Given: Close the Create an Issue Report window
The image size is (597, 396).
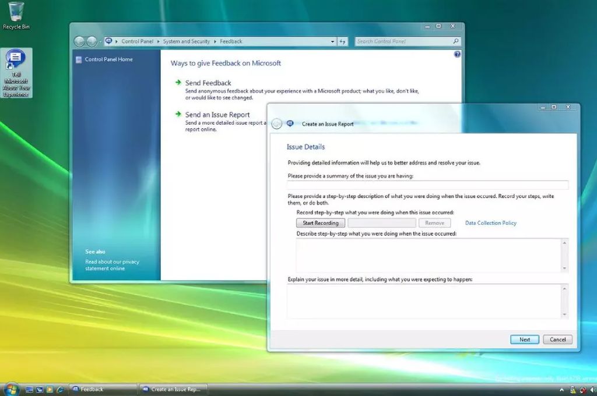Looking at the screenshot, I should (x=568, y=107).
